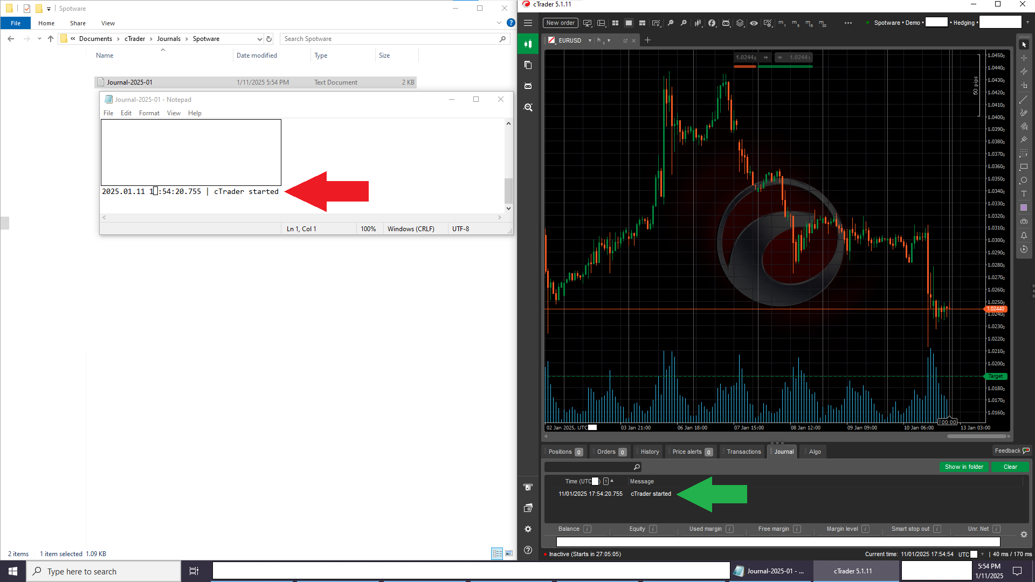Viewport: 1035px width, 582px height.
Task: Toggle the chart viewing options eye icon
Action: 754,23
